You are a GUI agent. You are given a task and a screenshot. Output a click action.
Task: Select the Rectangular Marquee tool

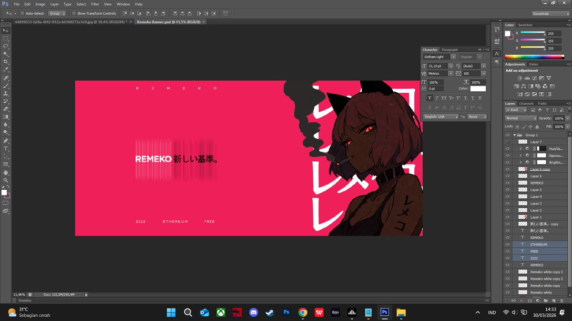[x=6, y=38]
